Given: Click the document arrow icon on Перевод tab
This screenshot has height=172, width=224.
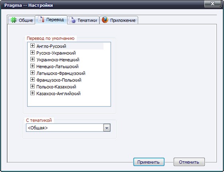Looking at the screenshot, I should tap(41, 19).
